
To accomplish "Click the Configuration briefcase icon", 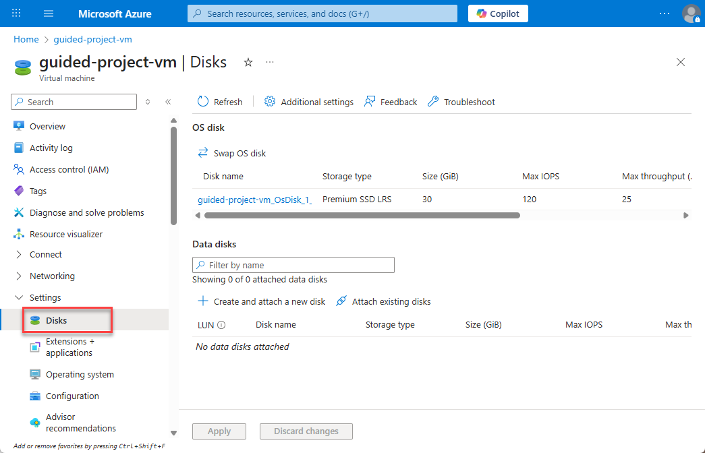I will tap(34, 396).
